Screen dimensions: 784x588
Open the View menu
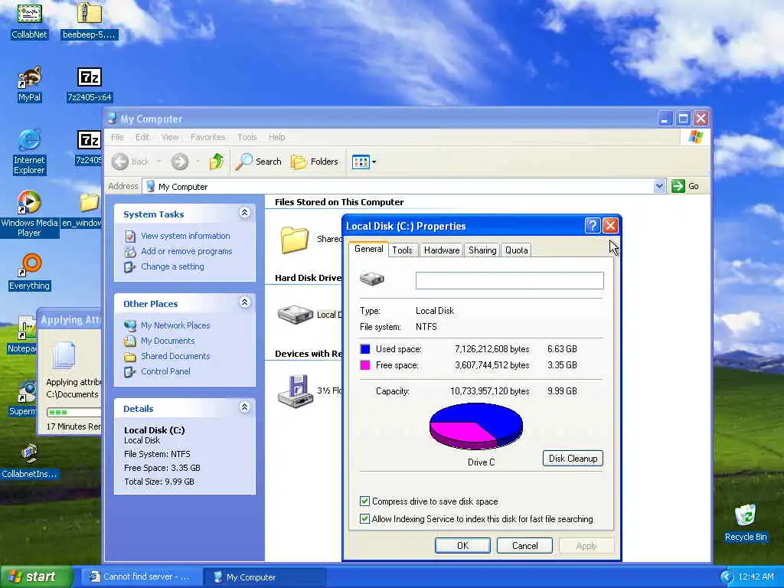170,137
